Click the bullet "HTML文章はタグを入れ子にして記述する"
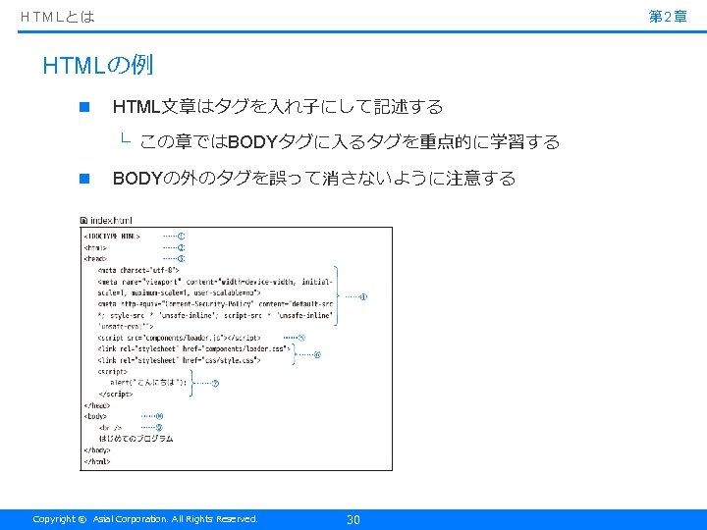707x530 pixels. point(278,107)
